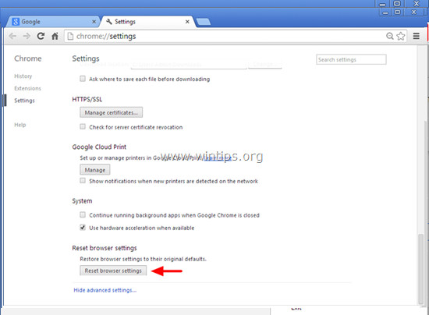Click the Chrome heading in sidebar

(28, 58)
